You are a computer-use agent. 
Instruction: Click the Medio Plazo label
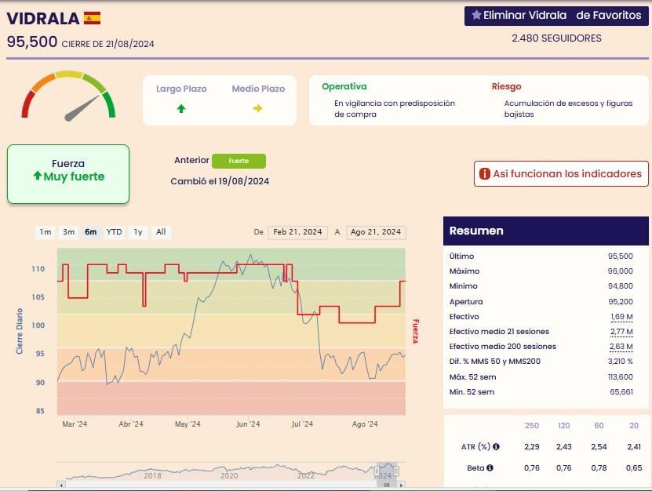point(258,89)
